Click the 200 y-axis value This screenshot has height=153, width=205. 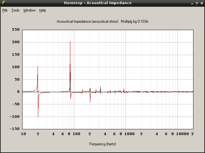pos(16,42)
